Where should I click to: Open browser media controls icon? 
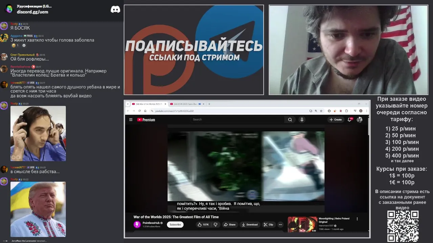pos(355,111)
